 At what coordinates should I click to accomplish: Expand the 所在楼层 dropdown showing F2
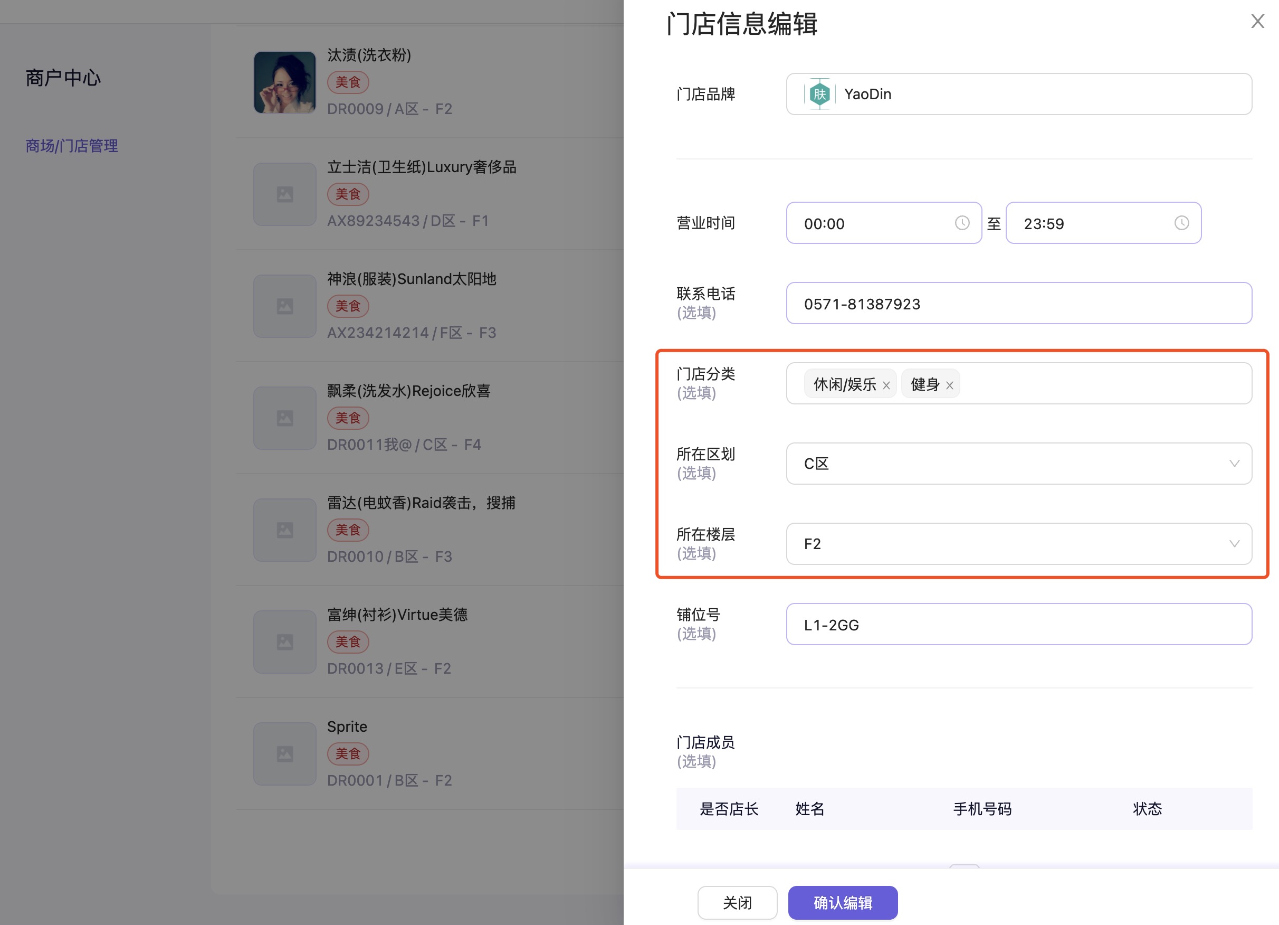pos(1018,543)
